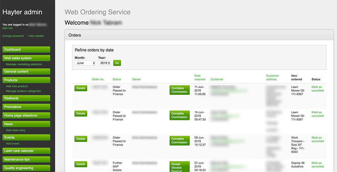Click Complete Commission for 11-Jun-2019 order
Screen dimensions: 337x172
click(179, 90)
